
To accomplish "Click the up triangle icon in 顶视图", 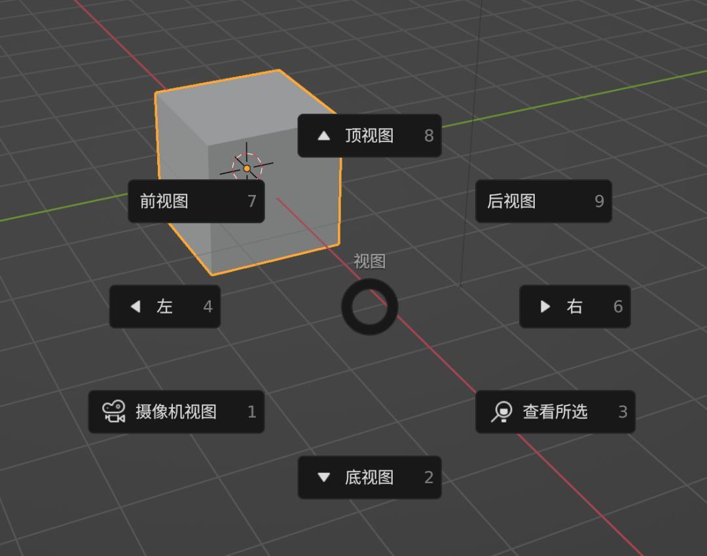I will 324,135.
